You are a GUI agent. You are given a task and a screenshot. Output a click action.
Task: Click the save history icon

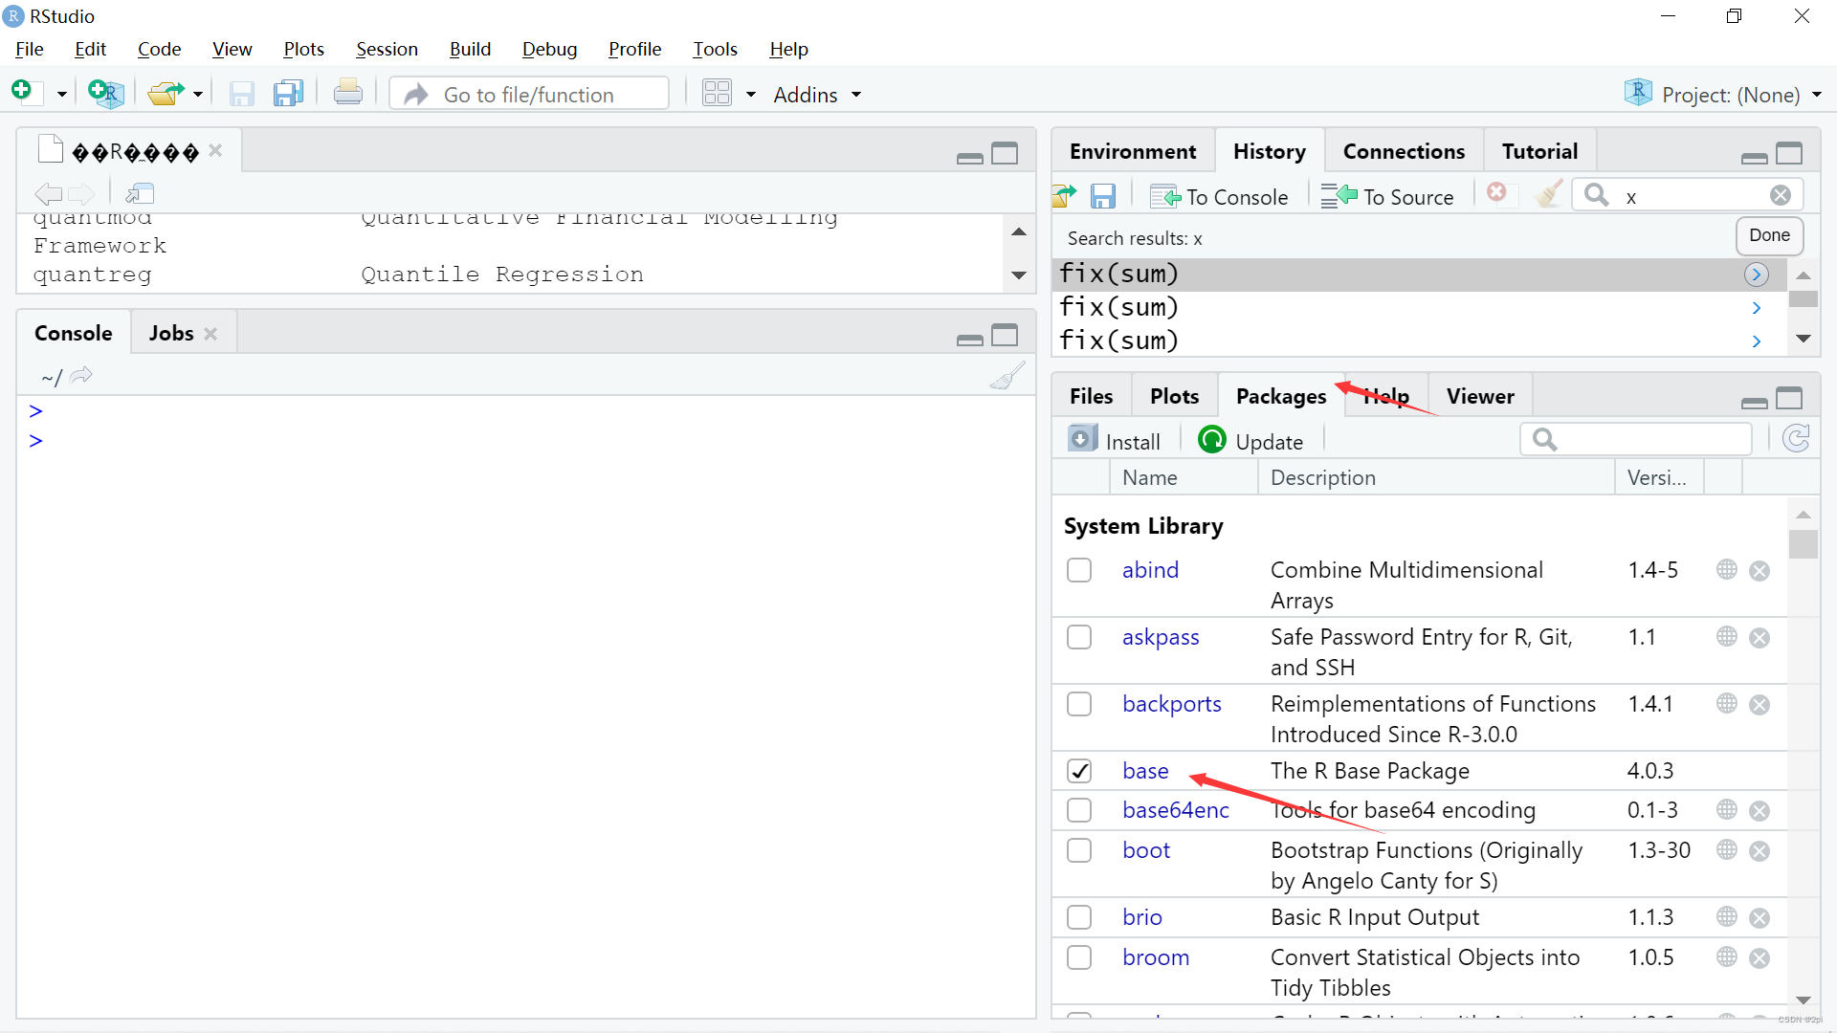tap(1104, 195)
